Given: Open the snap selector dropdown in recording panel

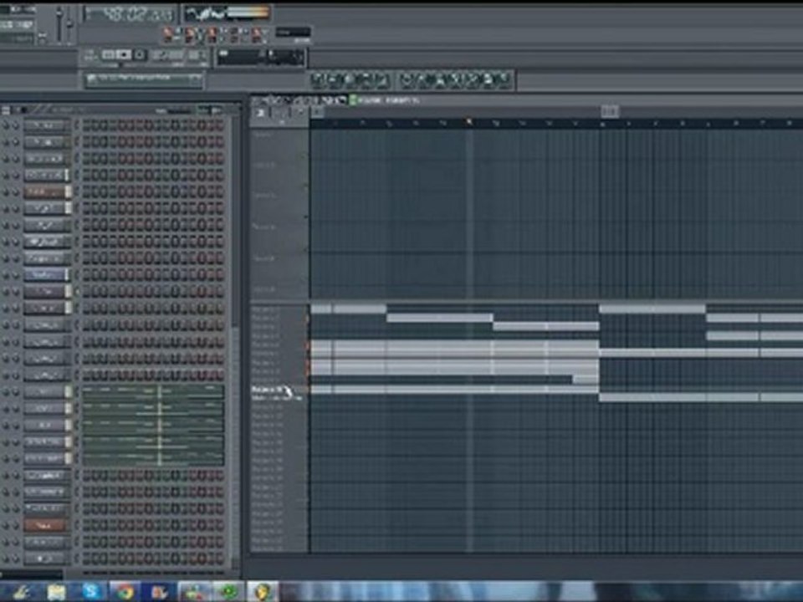Looking at the screenshot, I should (293, 33).
